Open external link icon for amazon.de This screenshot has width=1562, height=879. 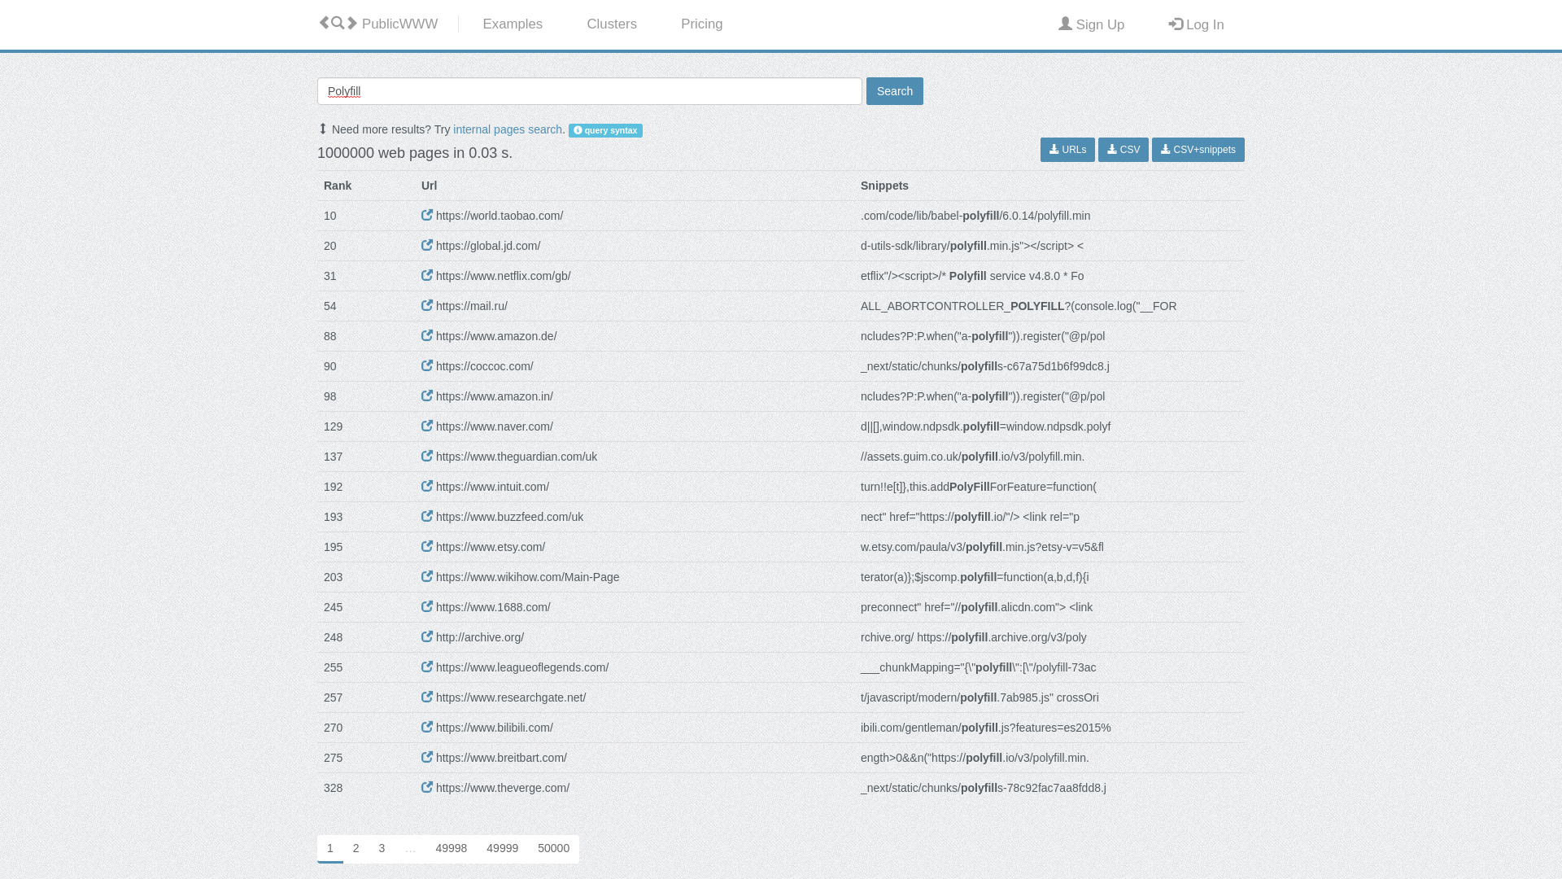point(427,336)
